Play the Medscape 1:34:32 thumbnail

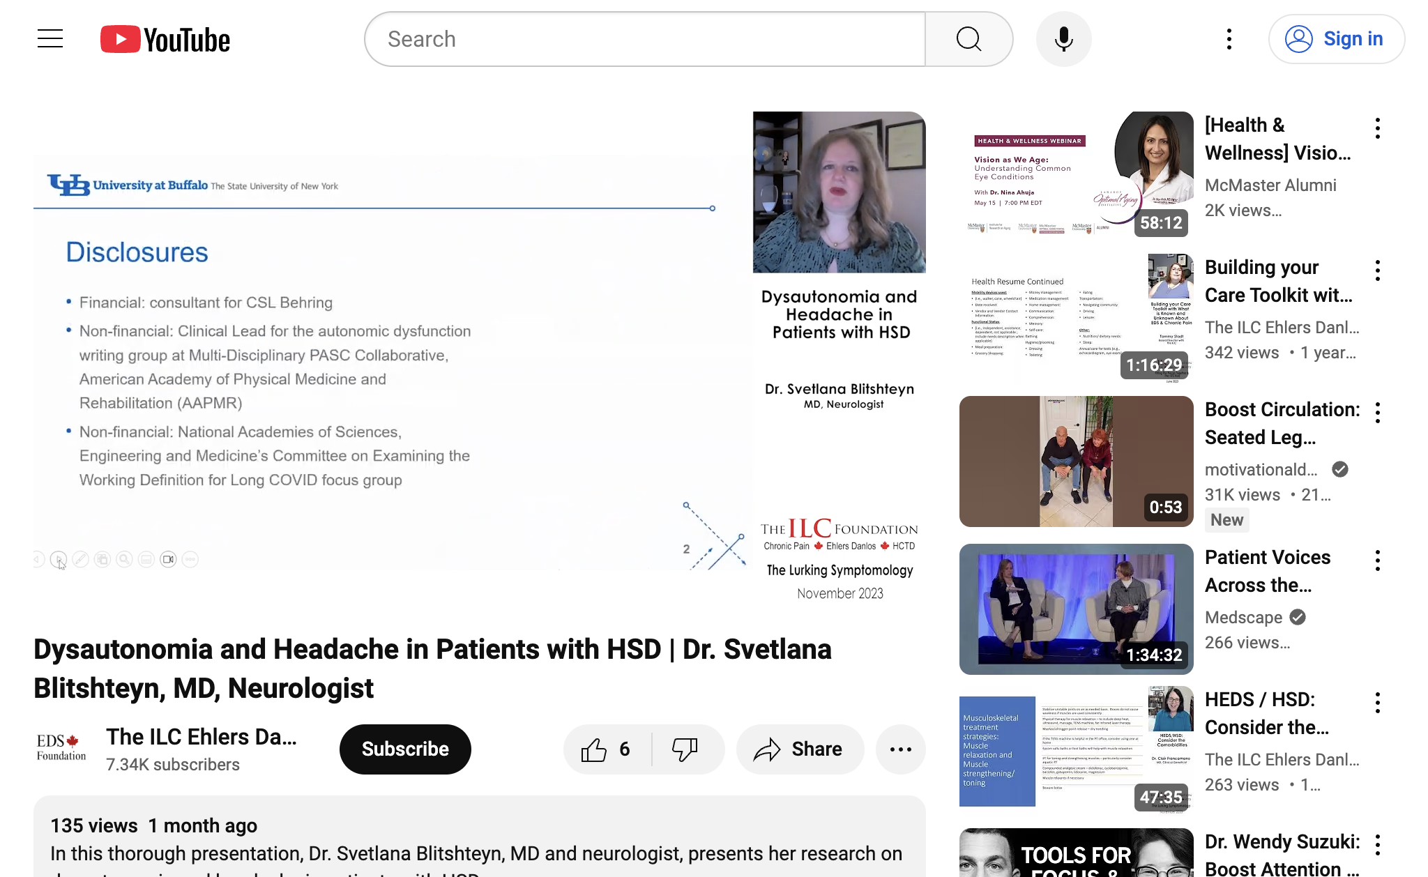pos(1076,609)
